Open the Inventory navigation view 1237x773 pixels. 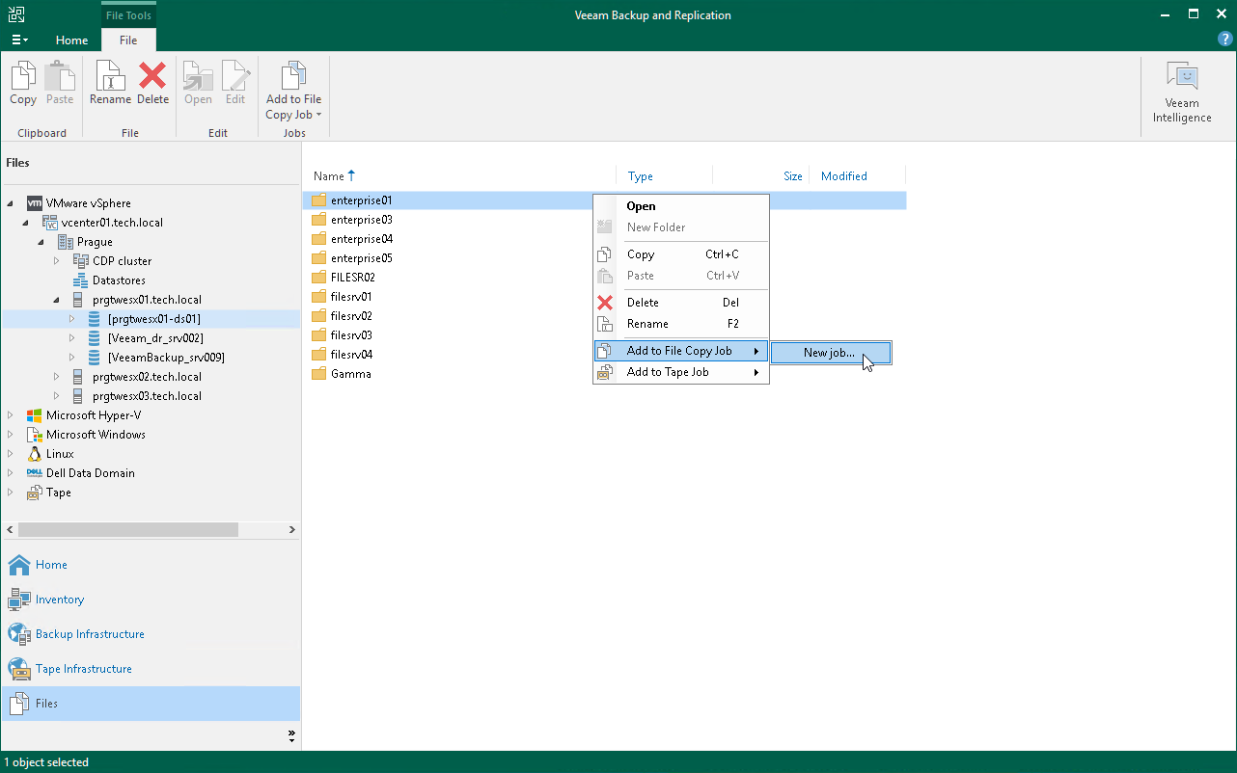pyautogui.click(x=151, y=600)
